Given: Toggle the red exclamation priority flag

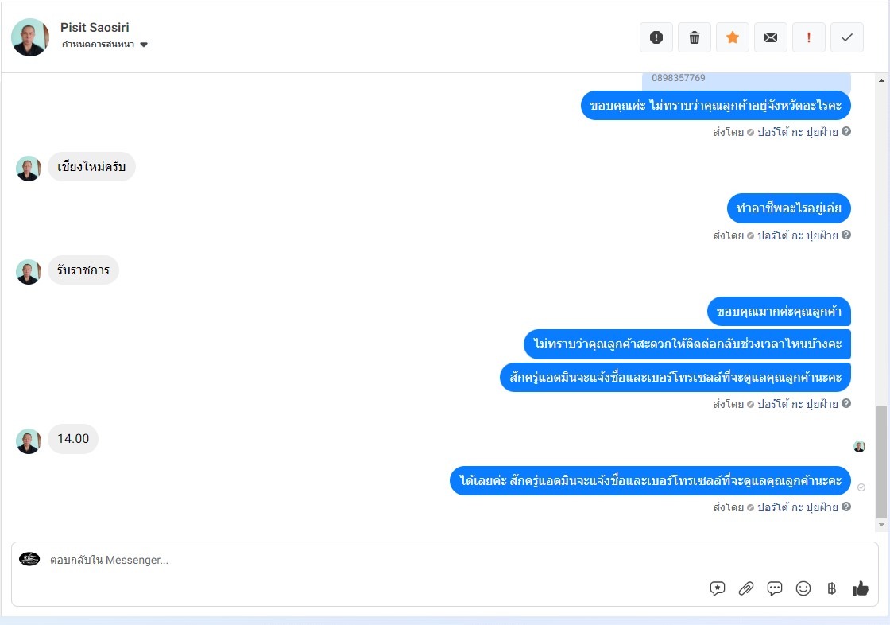Looking at the screenshot, I should [808, 37].
